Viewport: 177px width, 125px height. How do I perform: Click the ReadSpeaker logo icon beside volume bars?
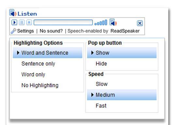[x=113, y=22]
